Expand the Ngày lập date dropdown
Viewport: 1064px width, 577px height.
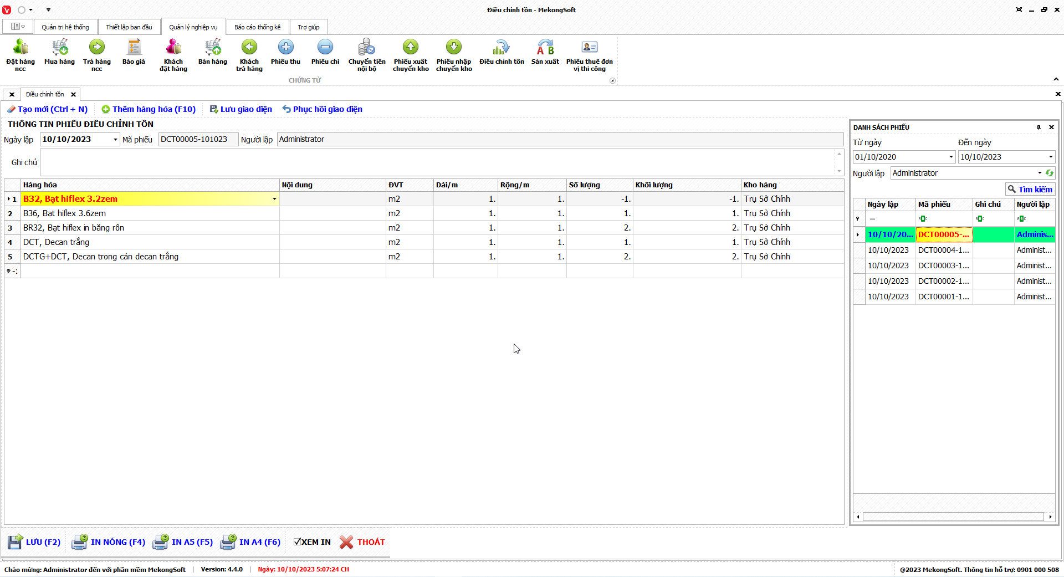coord(115,140)
